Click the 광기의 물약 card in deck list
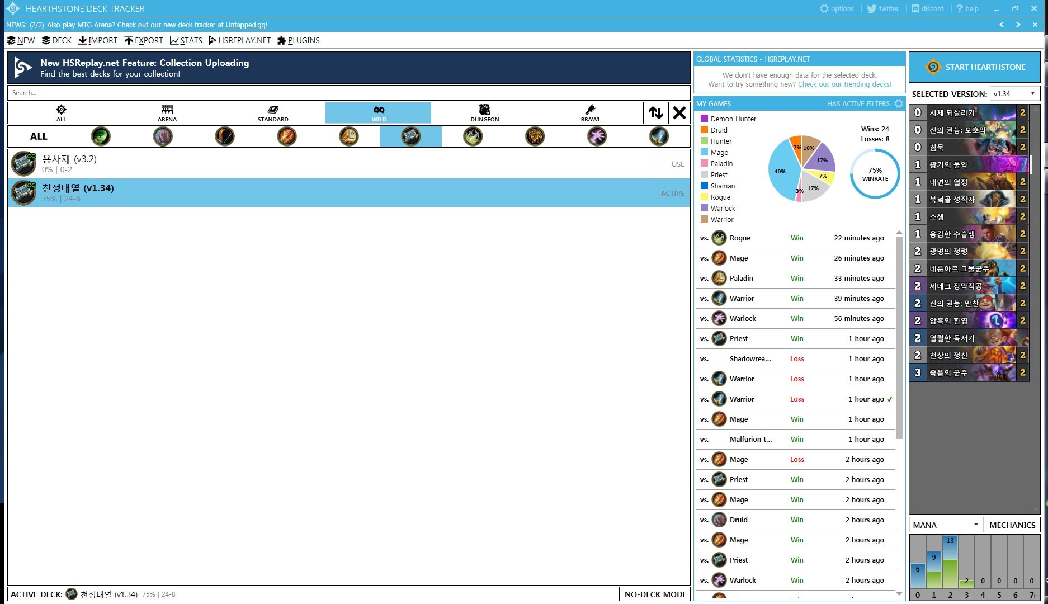The image size is (1048, 604). pyautogui.click(x=969, y=164)
